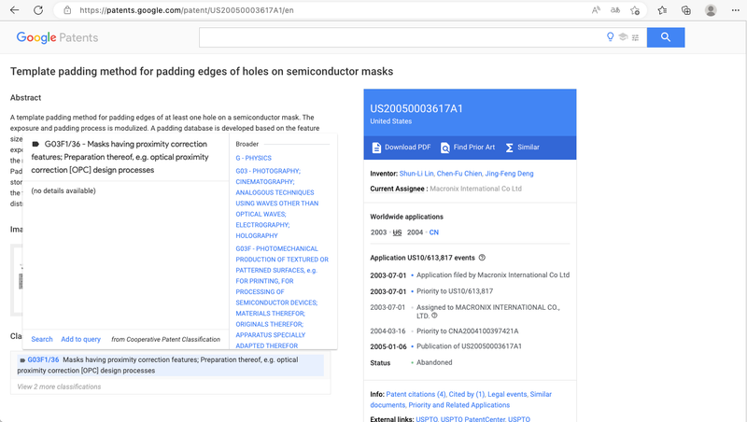The height and width of the screenshot is (422, 747).
Task: Open browser Settings and more menu
Action: 733,10
